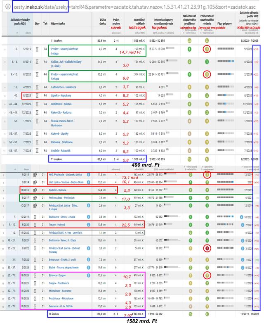This screenshot has width=264, height=323.
Task: Click hourglass icon in Giraltovce - Kuková row
Action: pyautogui.click(x=37, y=104)
